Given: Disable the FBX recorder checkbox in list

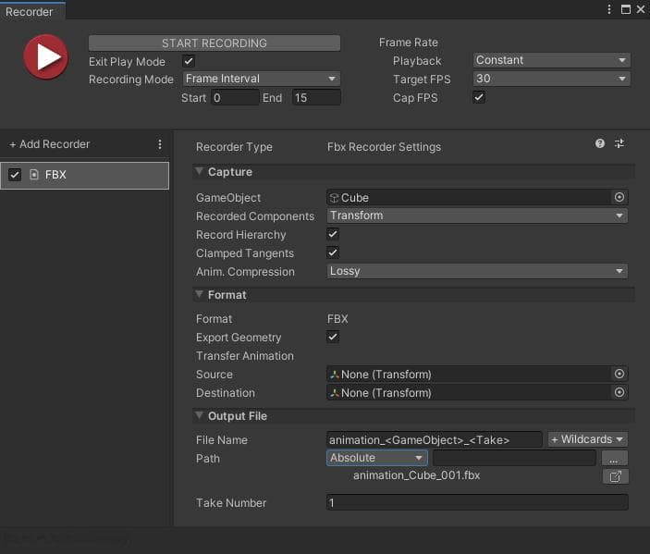Looking at the screenshot, I should 15,175.
